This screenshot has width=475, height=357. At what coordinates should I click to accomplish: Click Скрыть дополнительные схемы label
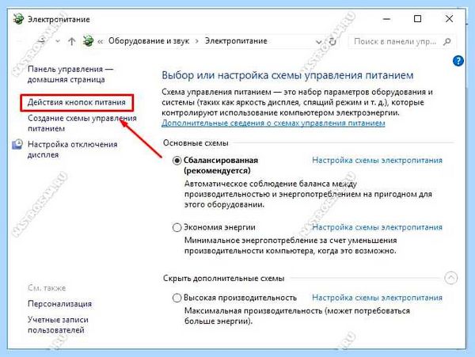(x=223, y=279)
